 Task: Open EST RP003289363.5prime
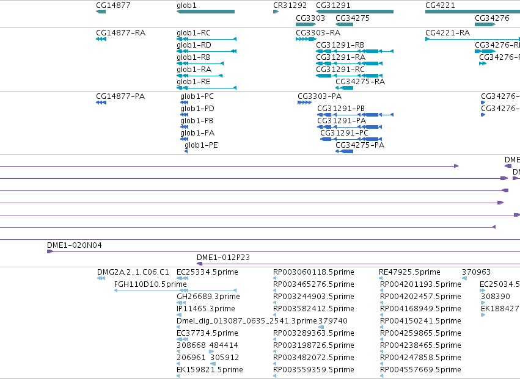313,334
